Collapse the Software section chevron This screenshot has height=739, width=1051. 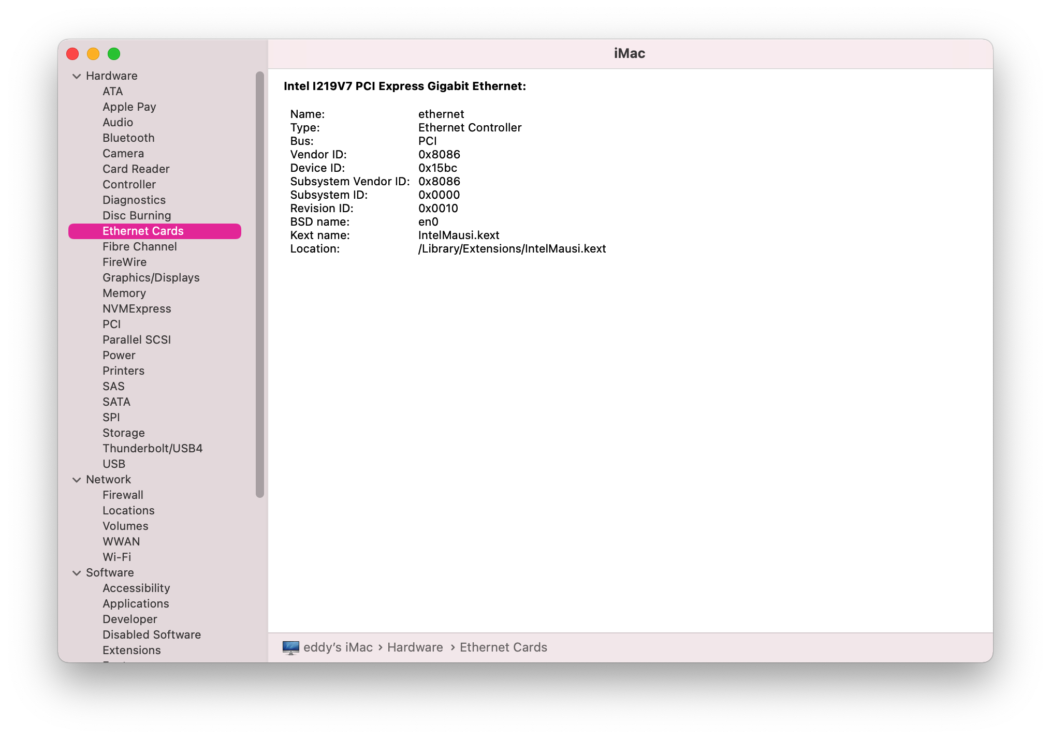pos(77,573)
